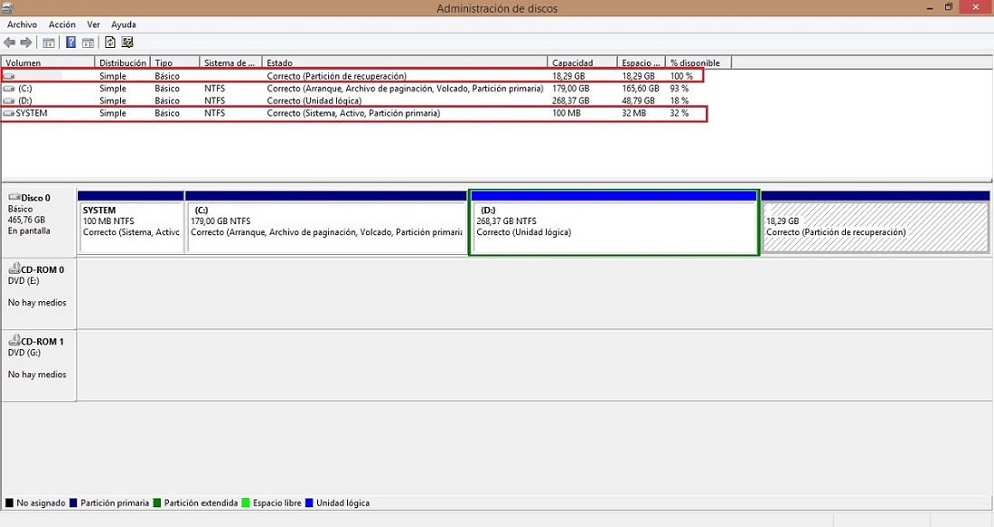Click "No hay medios" under CD-ROM 0
The height and width of the screenshot is (527, 994).
pyautogui.click(x=37, y=303)
